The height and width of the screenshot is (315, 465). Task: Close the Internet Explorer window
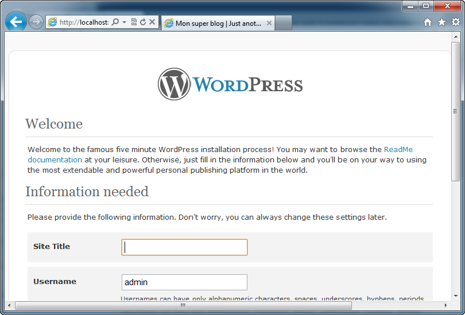pyautogui.click(x=448, y=6)
